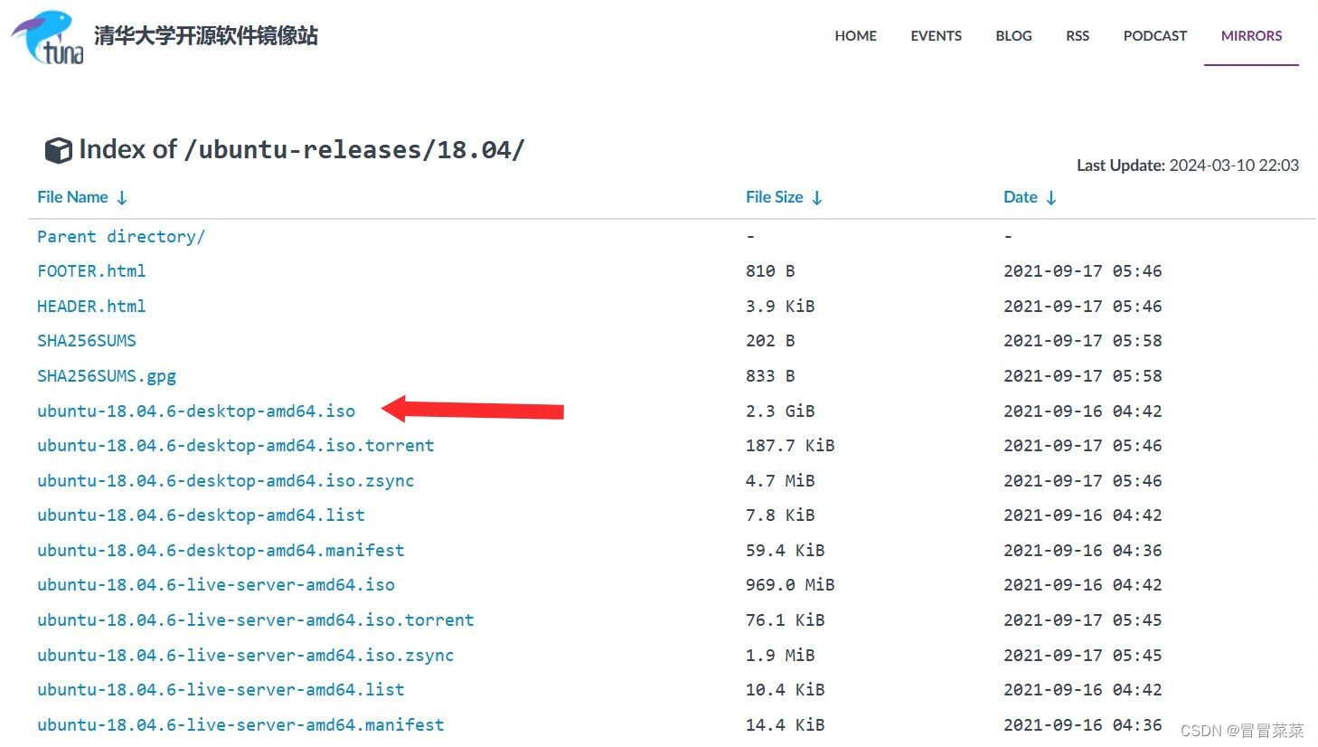
Task: Click the 969.0 MiB file size cell
Action: point(790,585)
